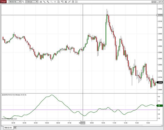Click the red Chart menu label

point(3,2)
